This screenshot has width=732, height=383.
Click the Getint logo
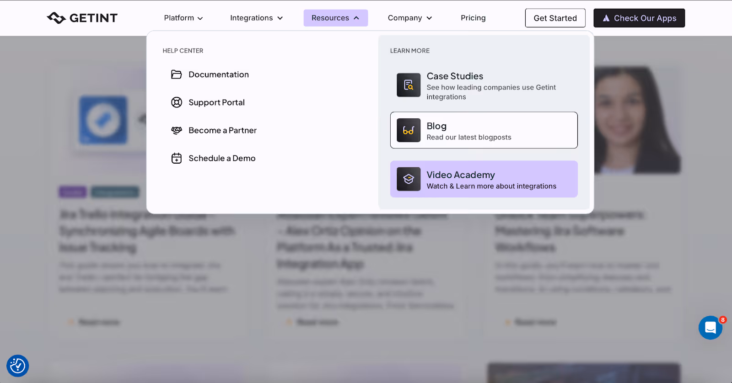point(82,18)
